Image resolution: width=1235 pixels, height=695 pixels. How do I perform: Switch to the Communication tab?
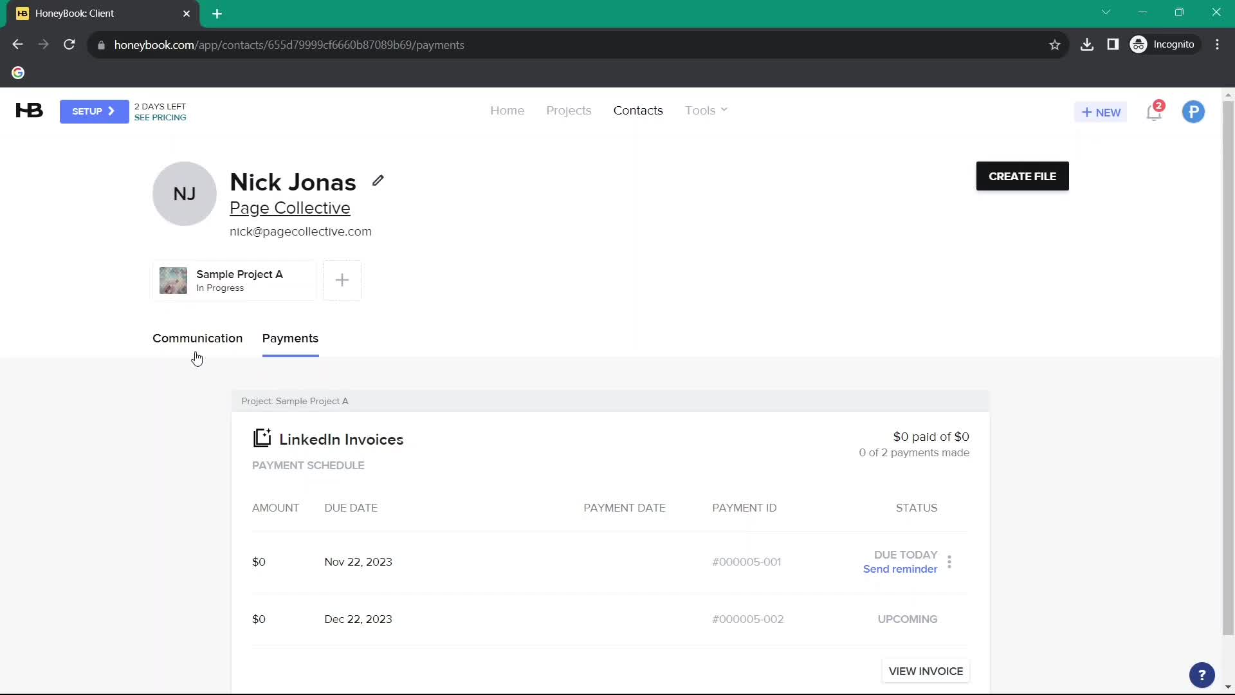197,338
